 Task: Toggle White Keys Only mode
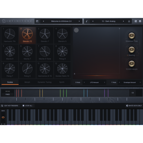134,106
